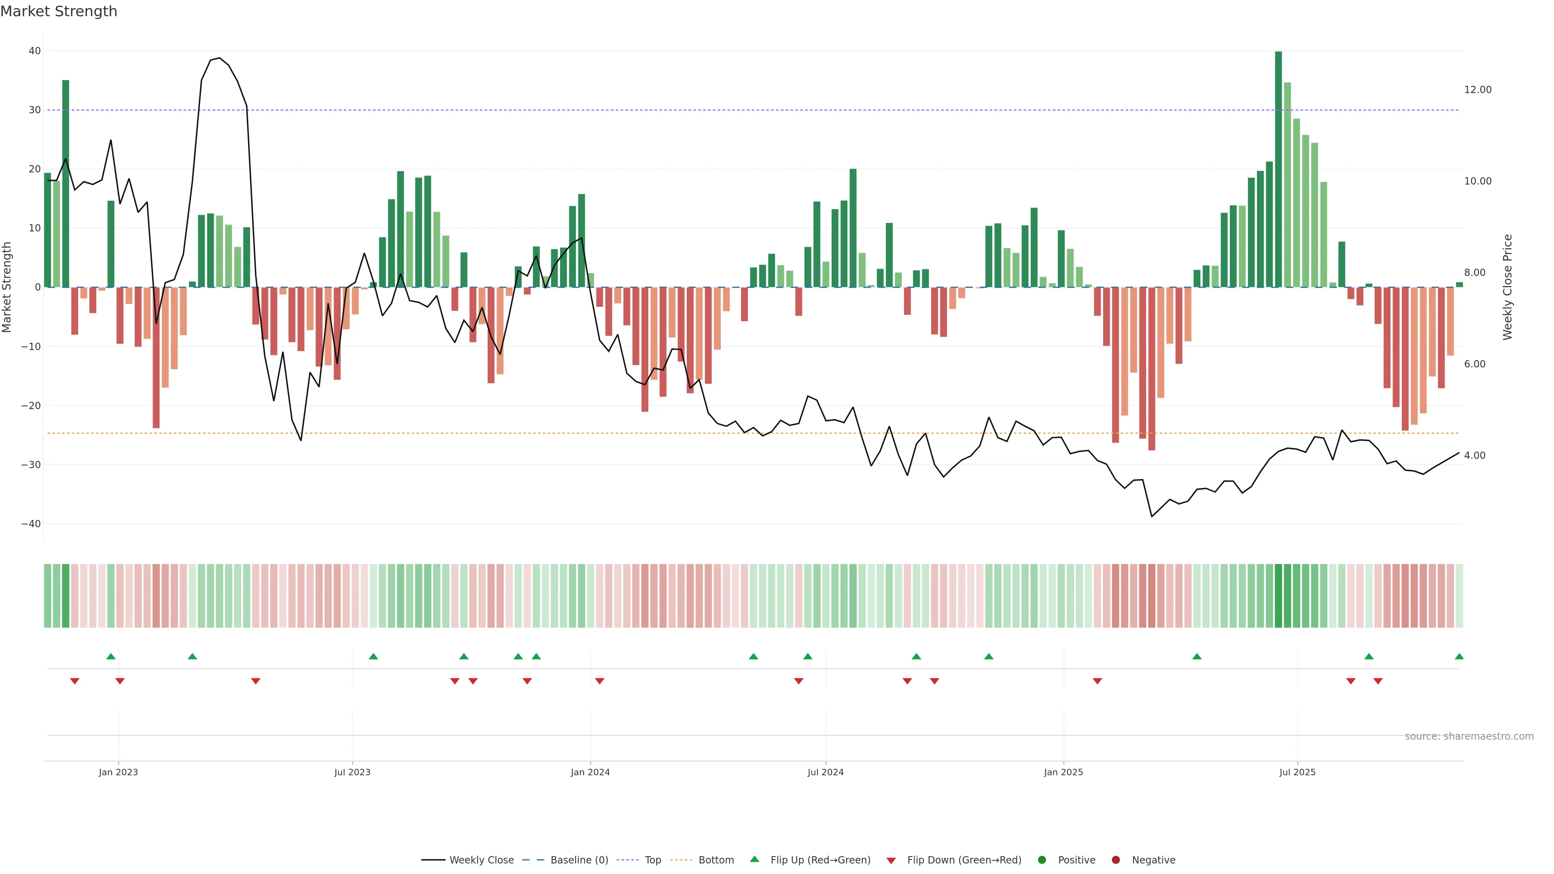The height and width of the screenshot is (874, 1554).
Task: Click the source: sharemaestro.com text
Action: coord(1469,736)
